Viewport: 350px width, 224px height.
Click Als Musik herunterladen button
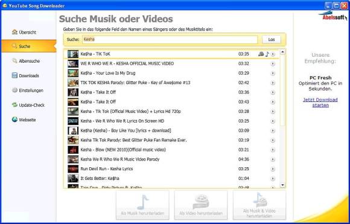coord(142,205)
